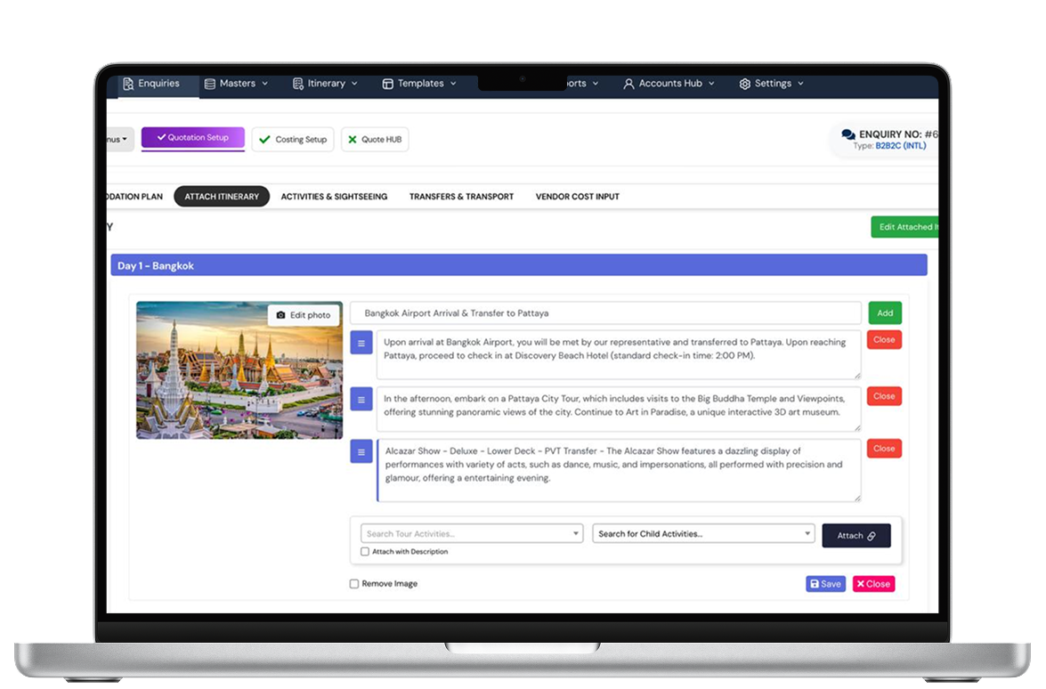1046x689 pixels.
Task: Enable Attach with Description checkbox
Action: click(x=365, y=552)
